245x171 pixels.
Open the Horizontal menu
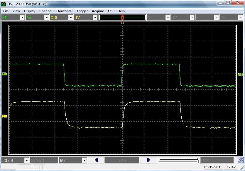tap(64, 11)
